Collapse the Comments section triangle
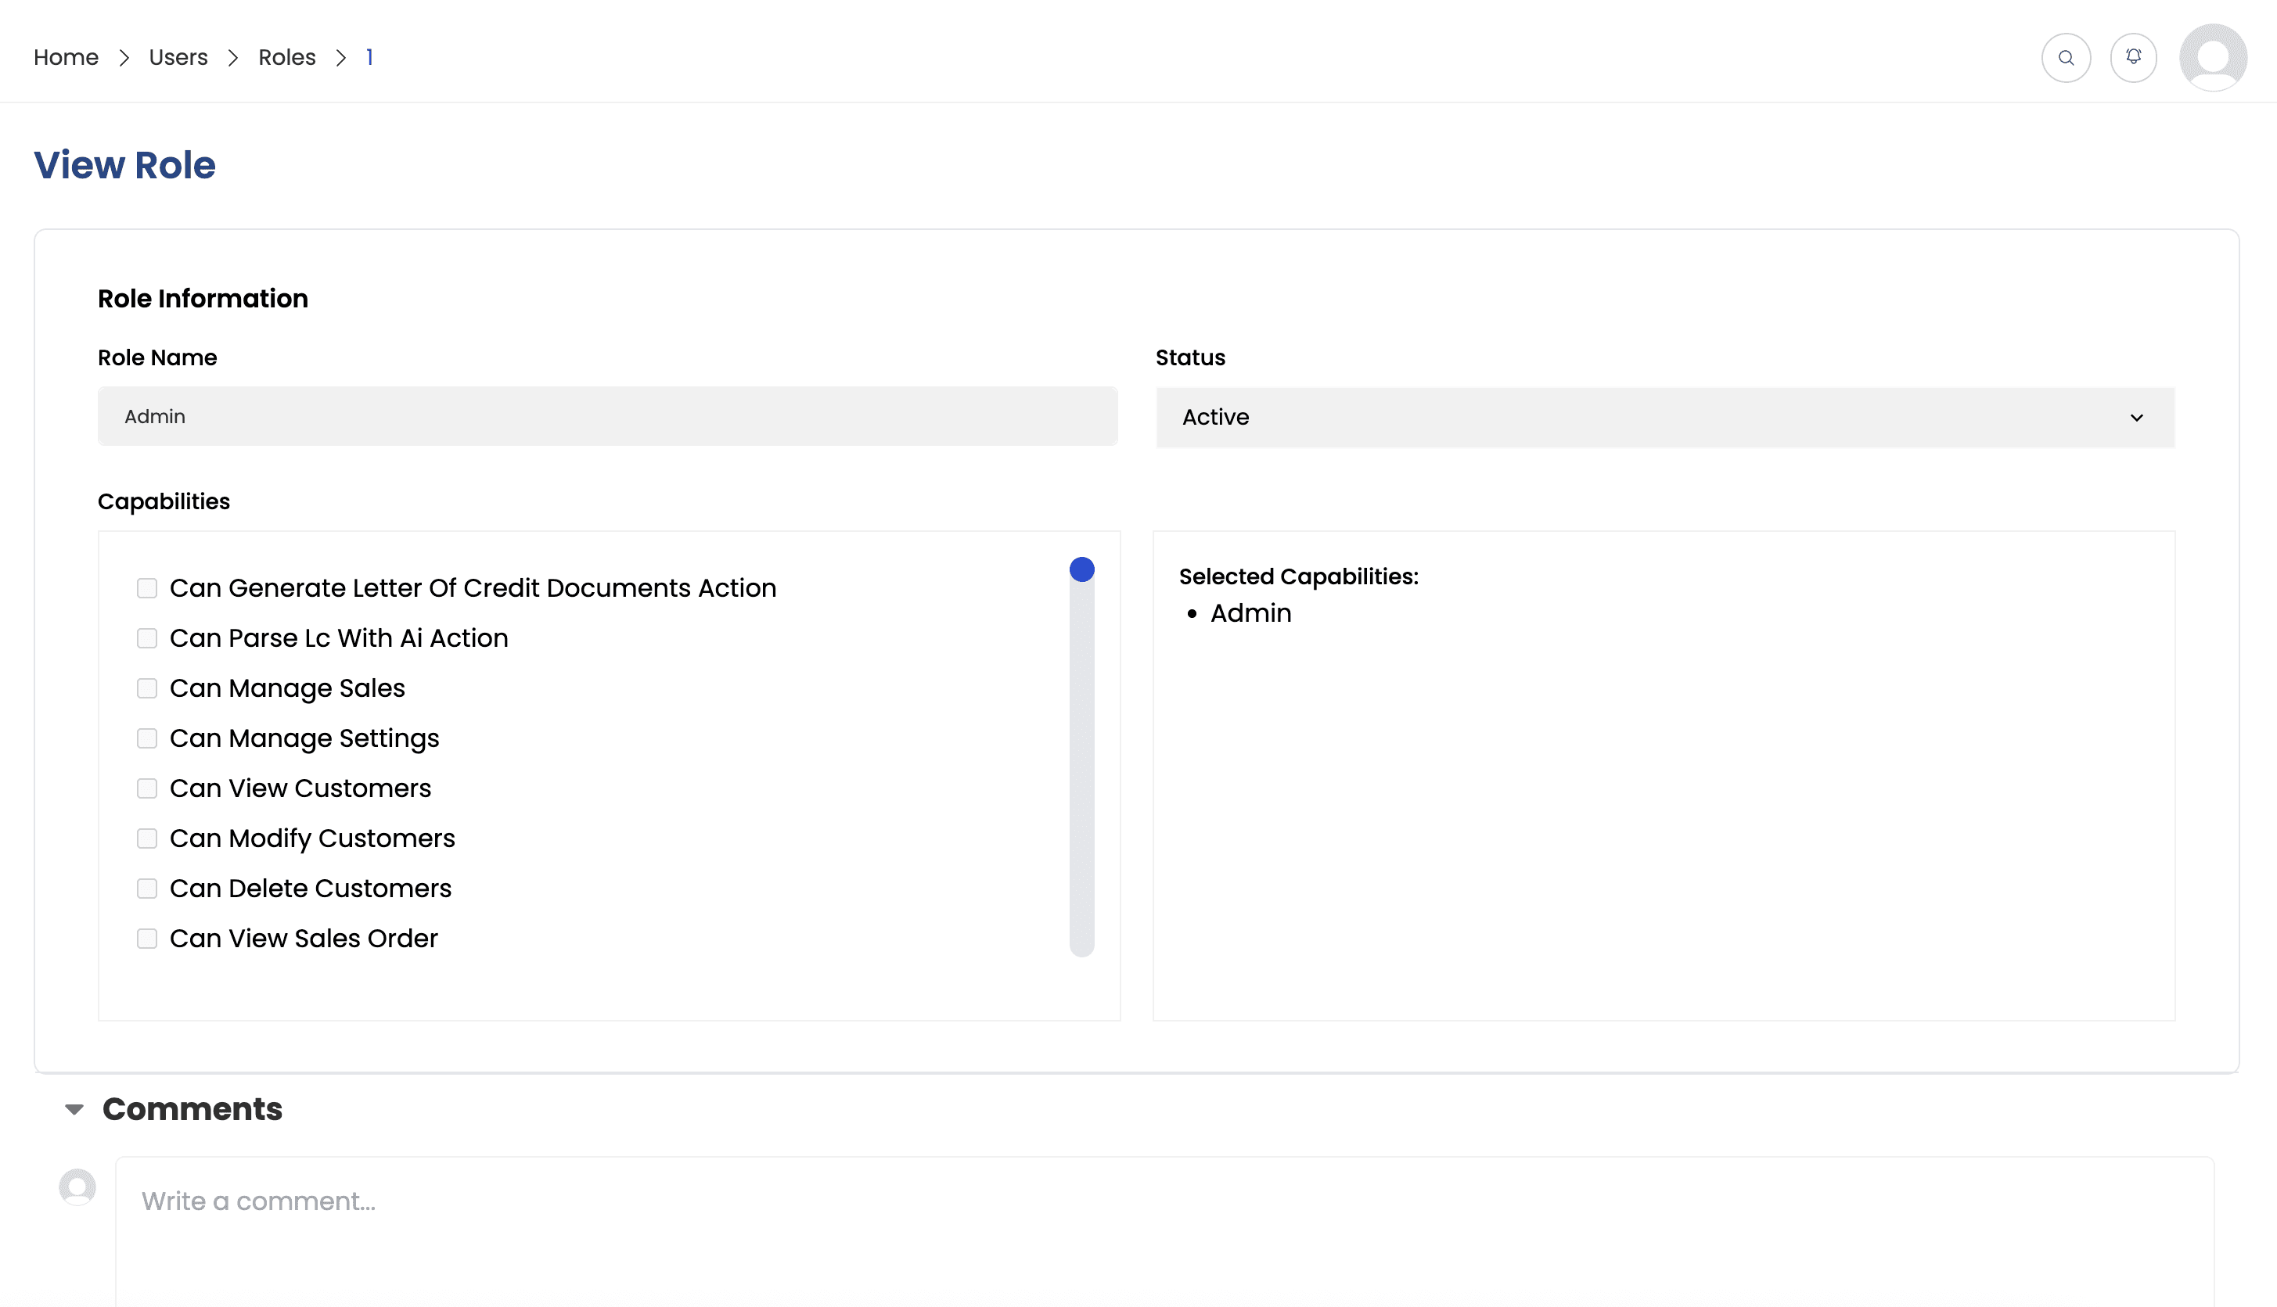The width and height of the screenshot is (2277, 1307). coord(74,1110)
